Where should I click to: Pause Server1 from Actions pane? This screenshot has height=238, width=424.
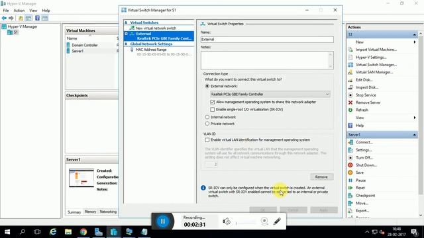click(360, 180)
